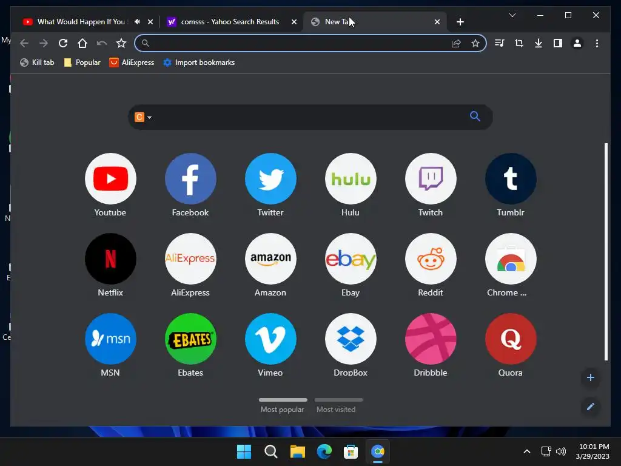Close the New Tab tab

[x=437, y=22]
